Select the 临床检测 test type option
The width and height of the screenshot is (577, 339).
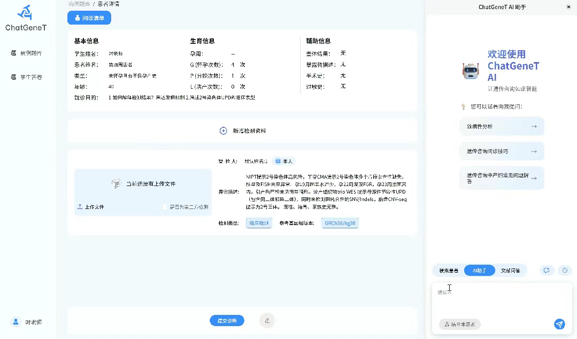click(259, 223)
